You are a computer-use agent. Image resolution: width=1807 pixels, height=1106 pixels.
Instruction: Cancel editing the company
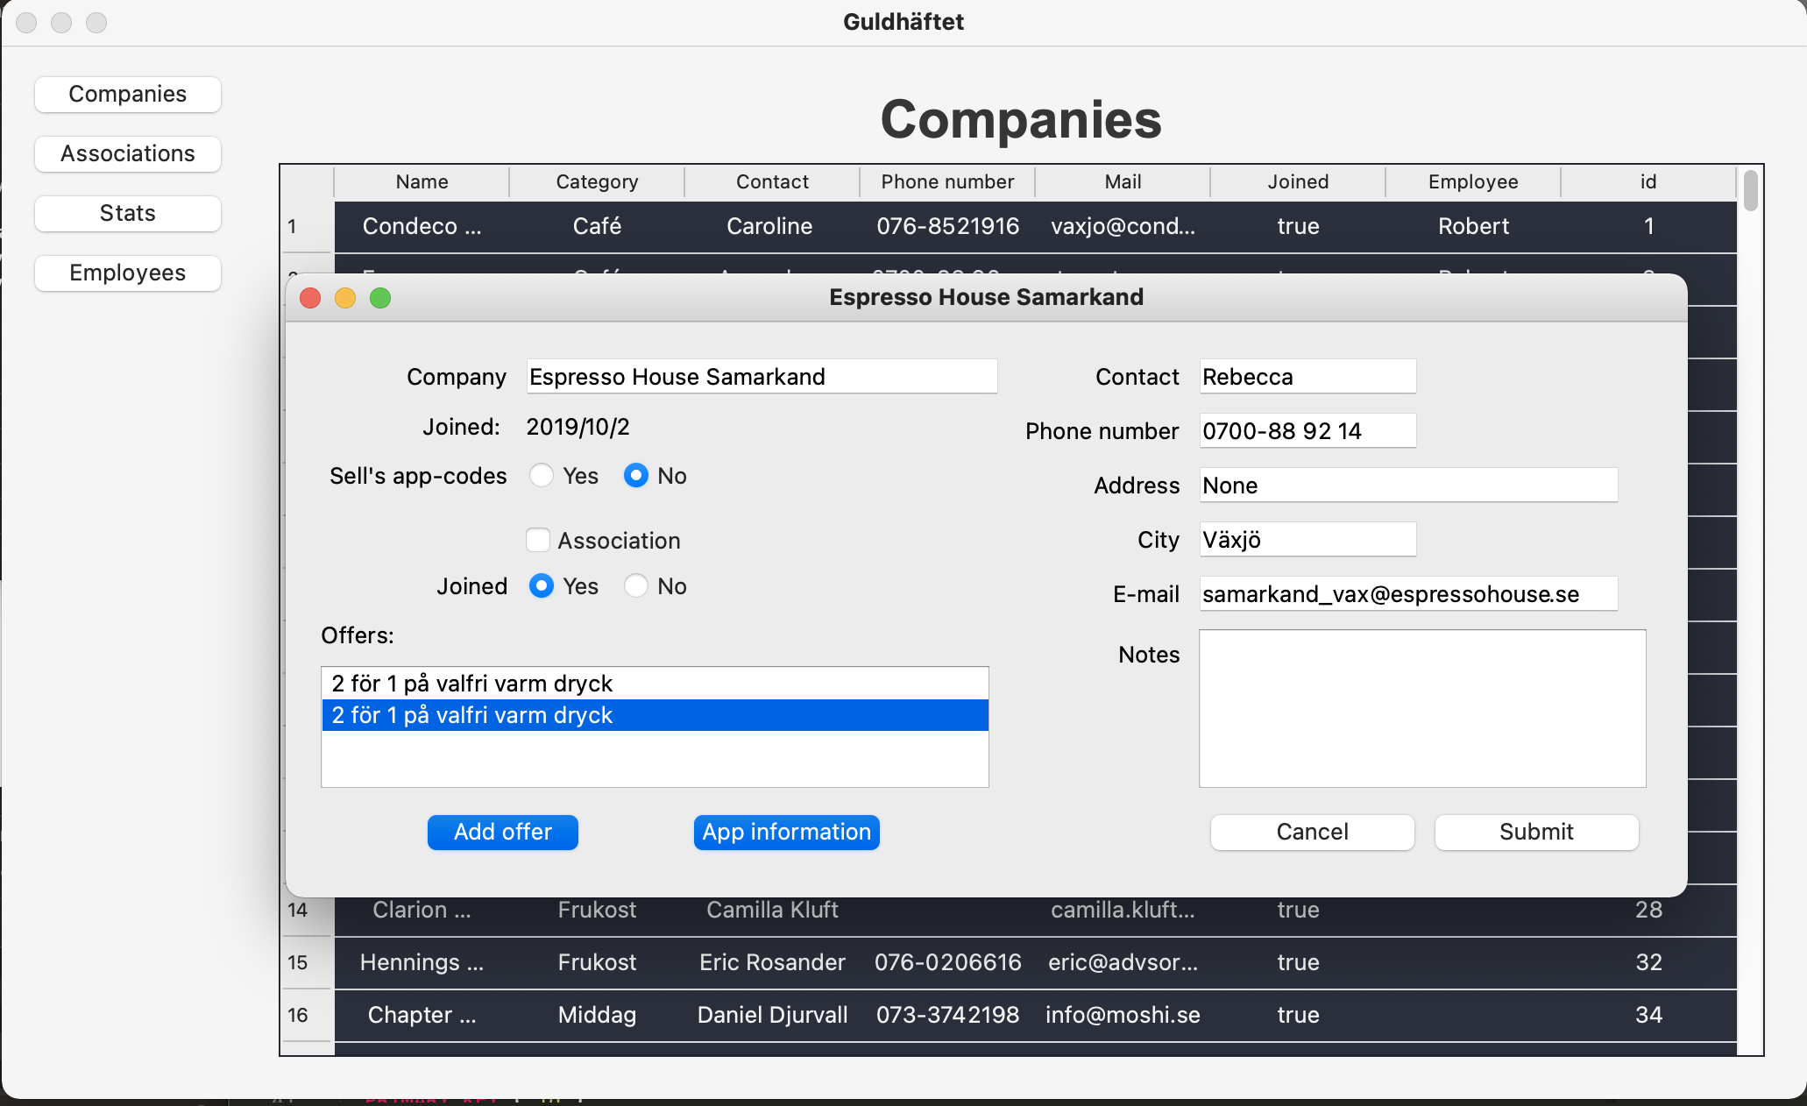[1312, 833]
